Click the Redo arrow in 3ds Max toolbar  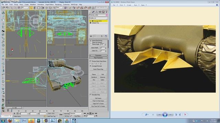[x=7, y=8]
